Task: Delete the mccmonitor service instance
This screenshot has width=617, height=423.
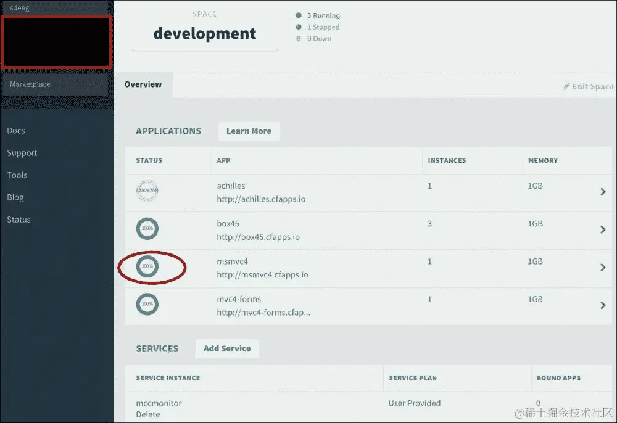Action: pos(148,414)
